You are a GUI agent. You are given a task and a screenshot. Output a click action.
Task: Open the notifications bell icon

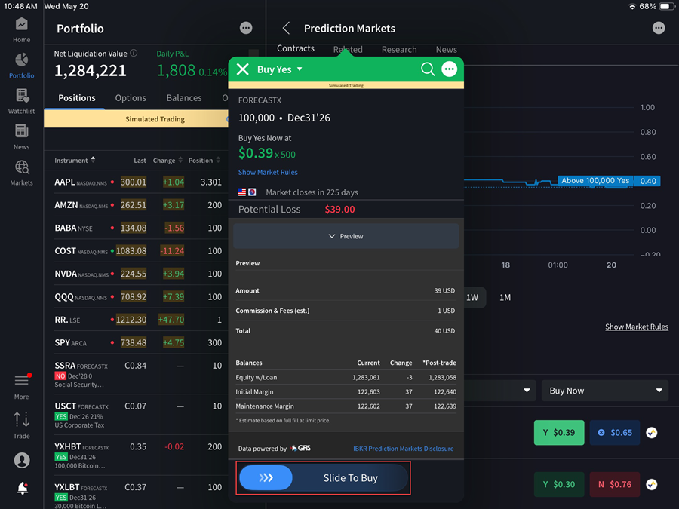pyautogui.click(x=22, y=488)
